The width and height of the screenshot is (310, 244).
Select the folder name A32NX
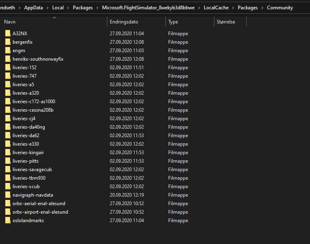(x=20, y=33)
